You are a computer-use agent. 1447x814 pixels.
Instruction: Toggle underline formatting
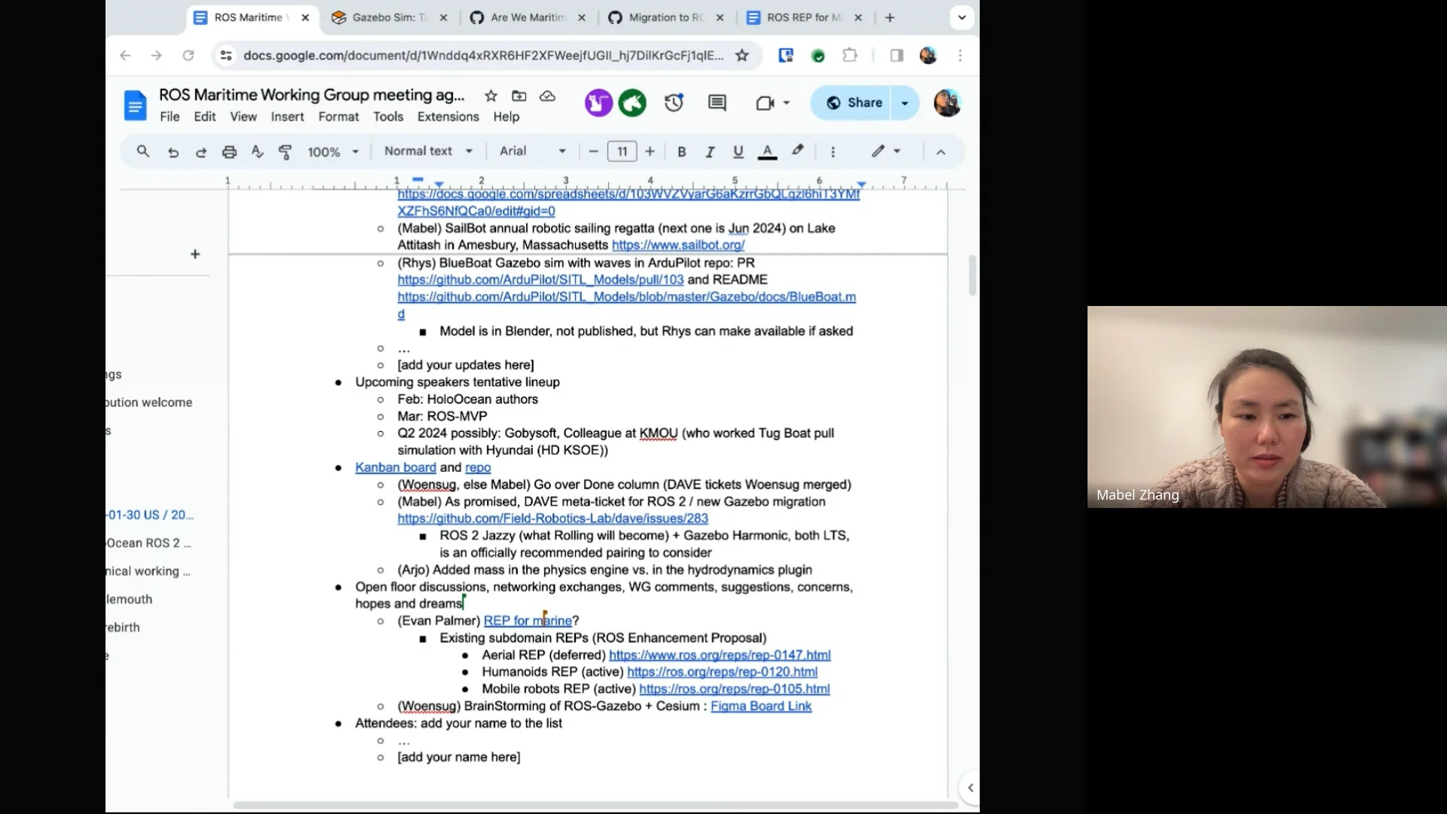click(x=738, y=151)
